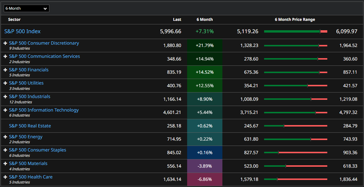
Task: Open the 6-Month period dropdown
Action: tap(26, 9)
